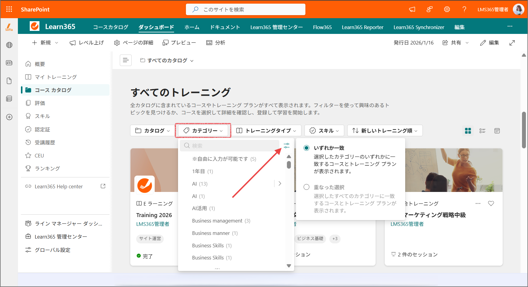Toggle the navigation hamburger menu button

click(x=126, y=60)
